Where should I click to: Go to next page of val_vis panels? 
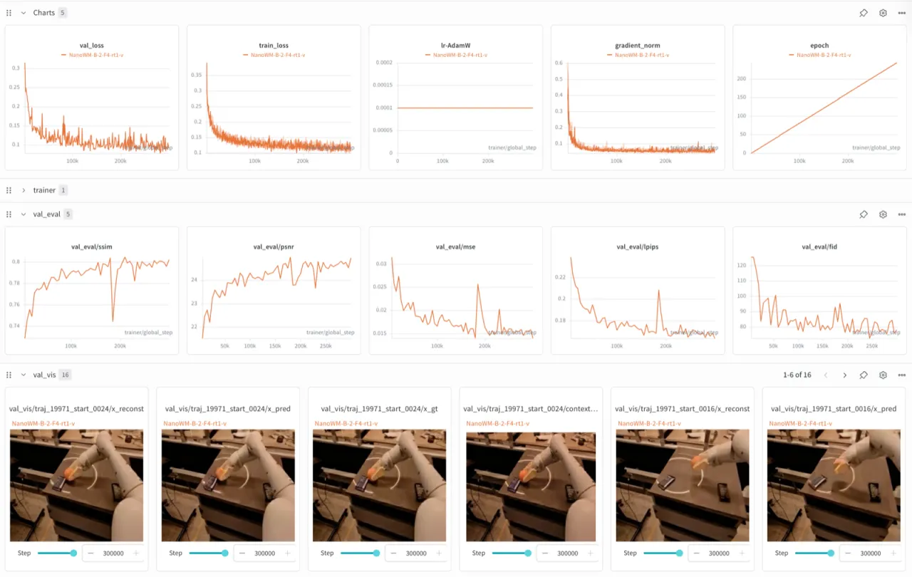[845, 375]
